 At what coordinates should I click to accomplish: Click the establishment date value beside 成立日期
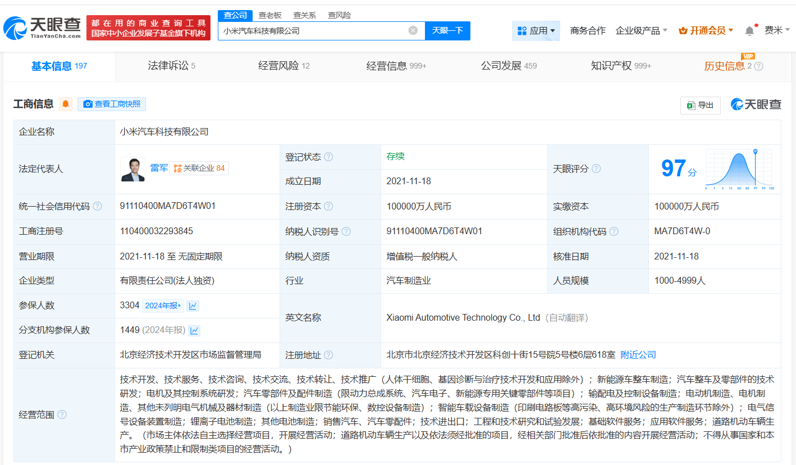point(409,181)
